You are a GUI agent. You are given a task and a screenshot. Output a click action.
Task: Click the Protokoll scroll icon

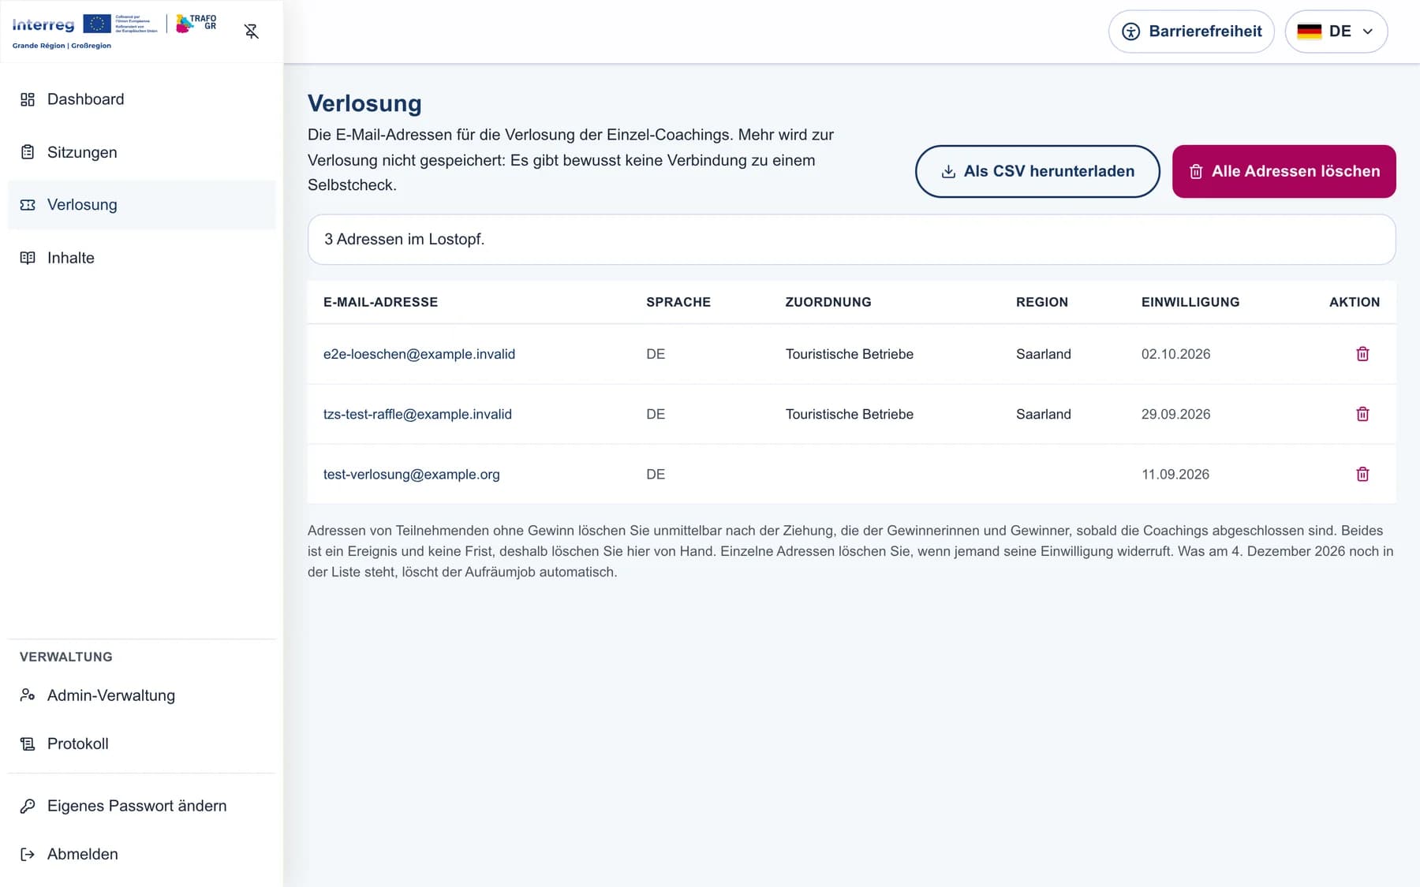[28, 744]
